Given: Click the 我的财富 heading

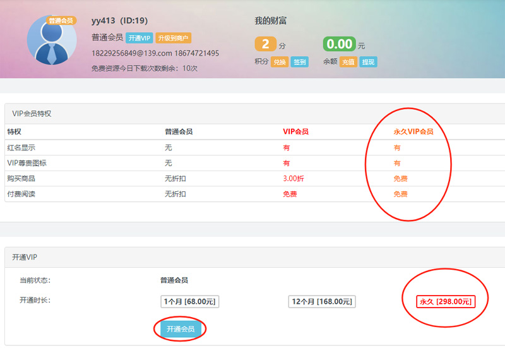Looking at the screenshot, I should coord(271,21).
